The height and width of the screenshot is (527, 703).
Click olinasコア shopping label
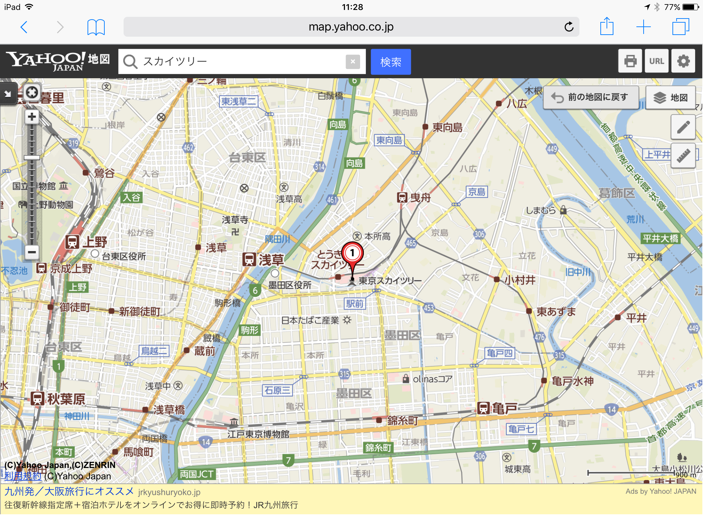[433, 379]
